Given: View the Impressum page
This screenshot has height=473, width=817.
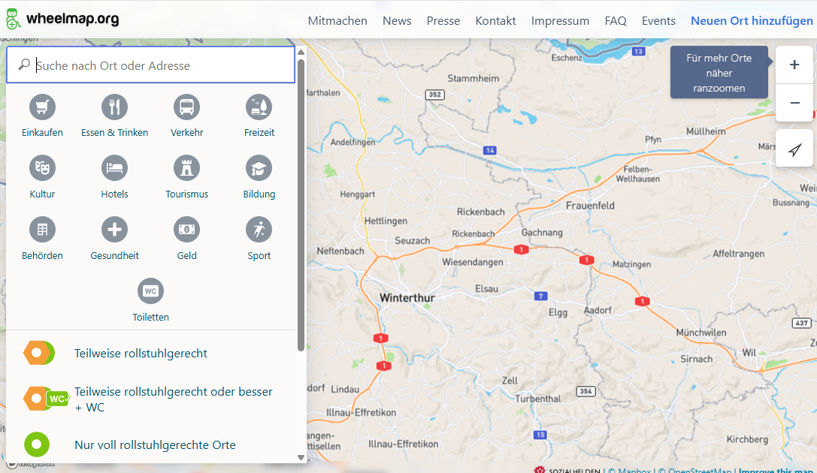Looking at the screenshot, I should click(x=560, y=21).
